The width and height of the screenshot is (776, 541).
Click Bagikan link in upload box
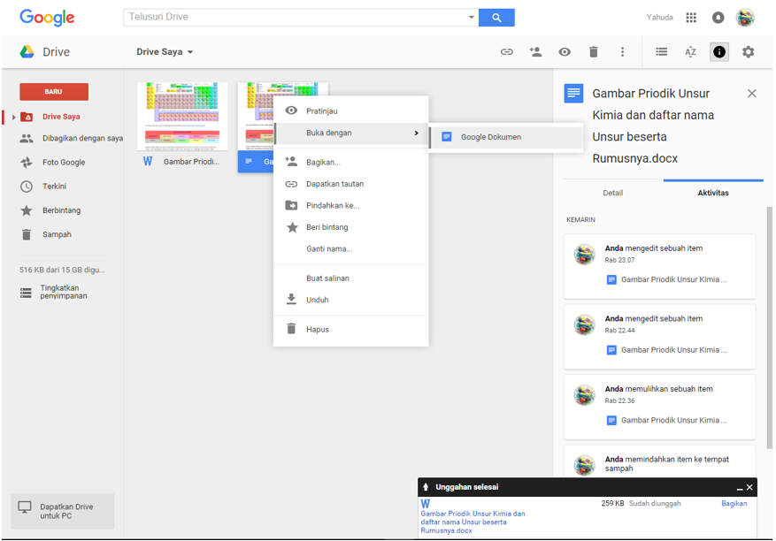[x=734, y=503]
